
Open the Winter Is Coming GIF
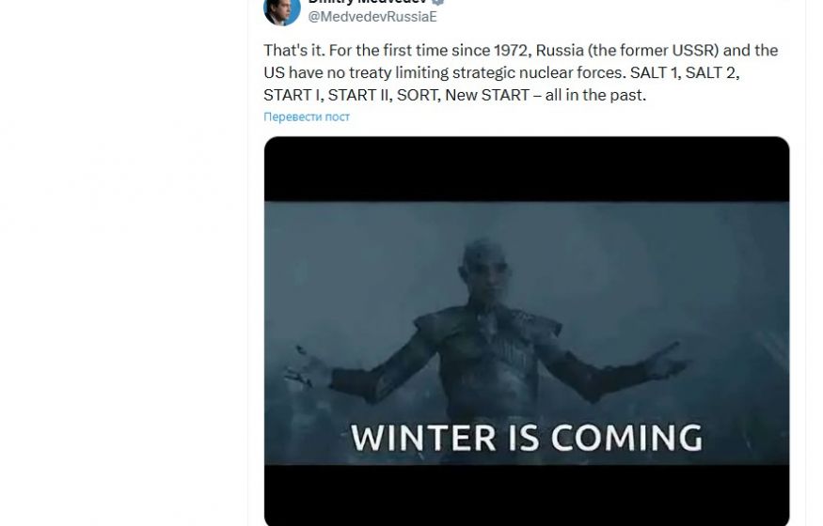coord(527,332)
